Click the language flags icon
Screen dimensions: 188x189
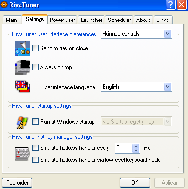point(22,86)
